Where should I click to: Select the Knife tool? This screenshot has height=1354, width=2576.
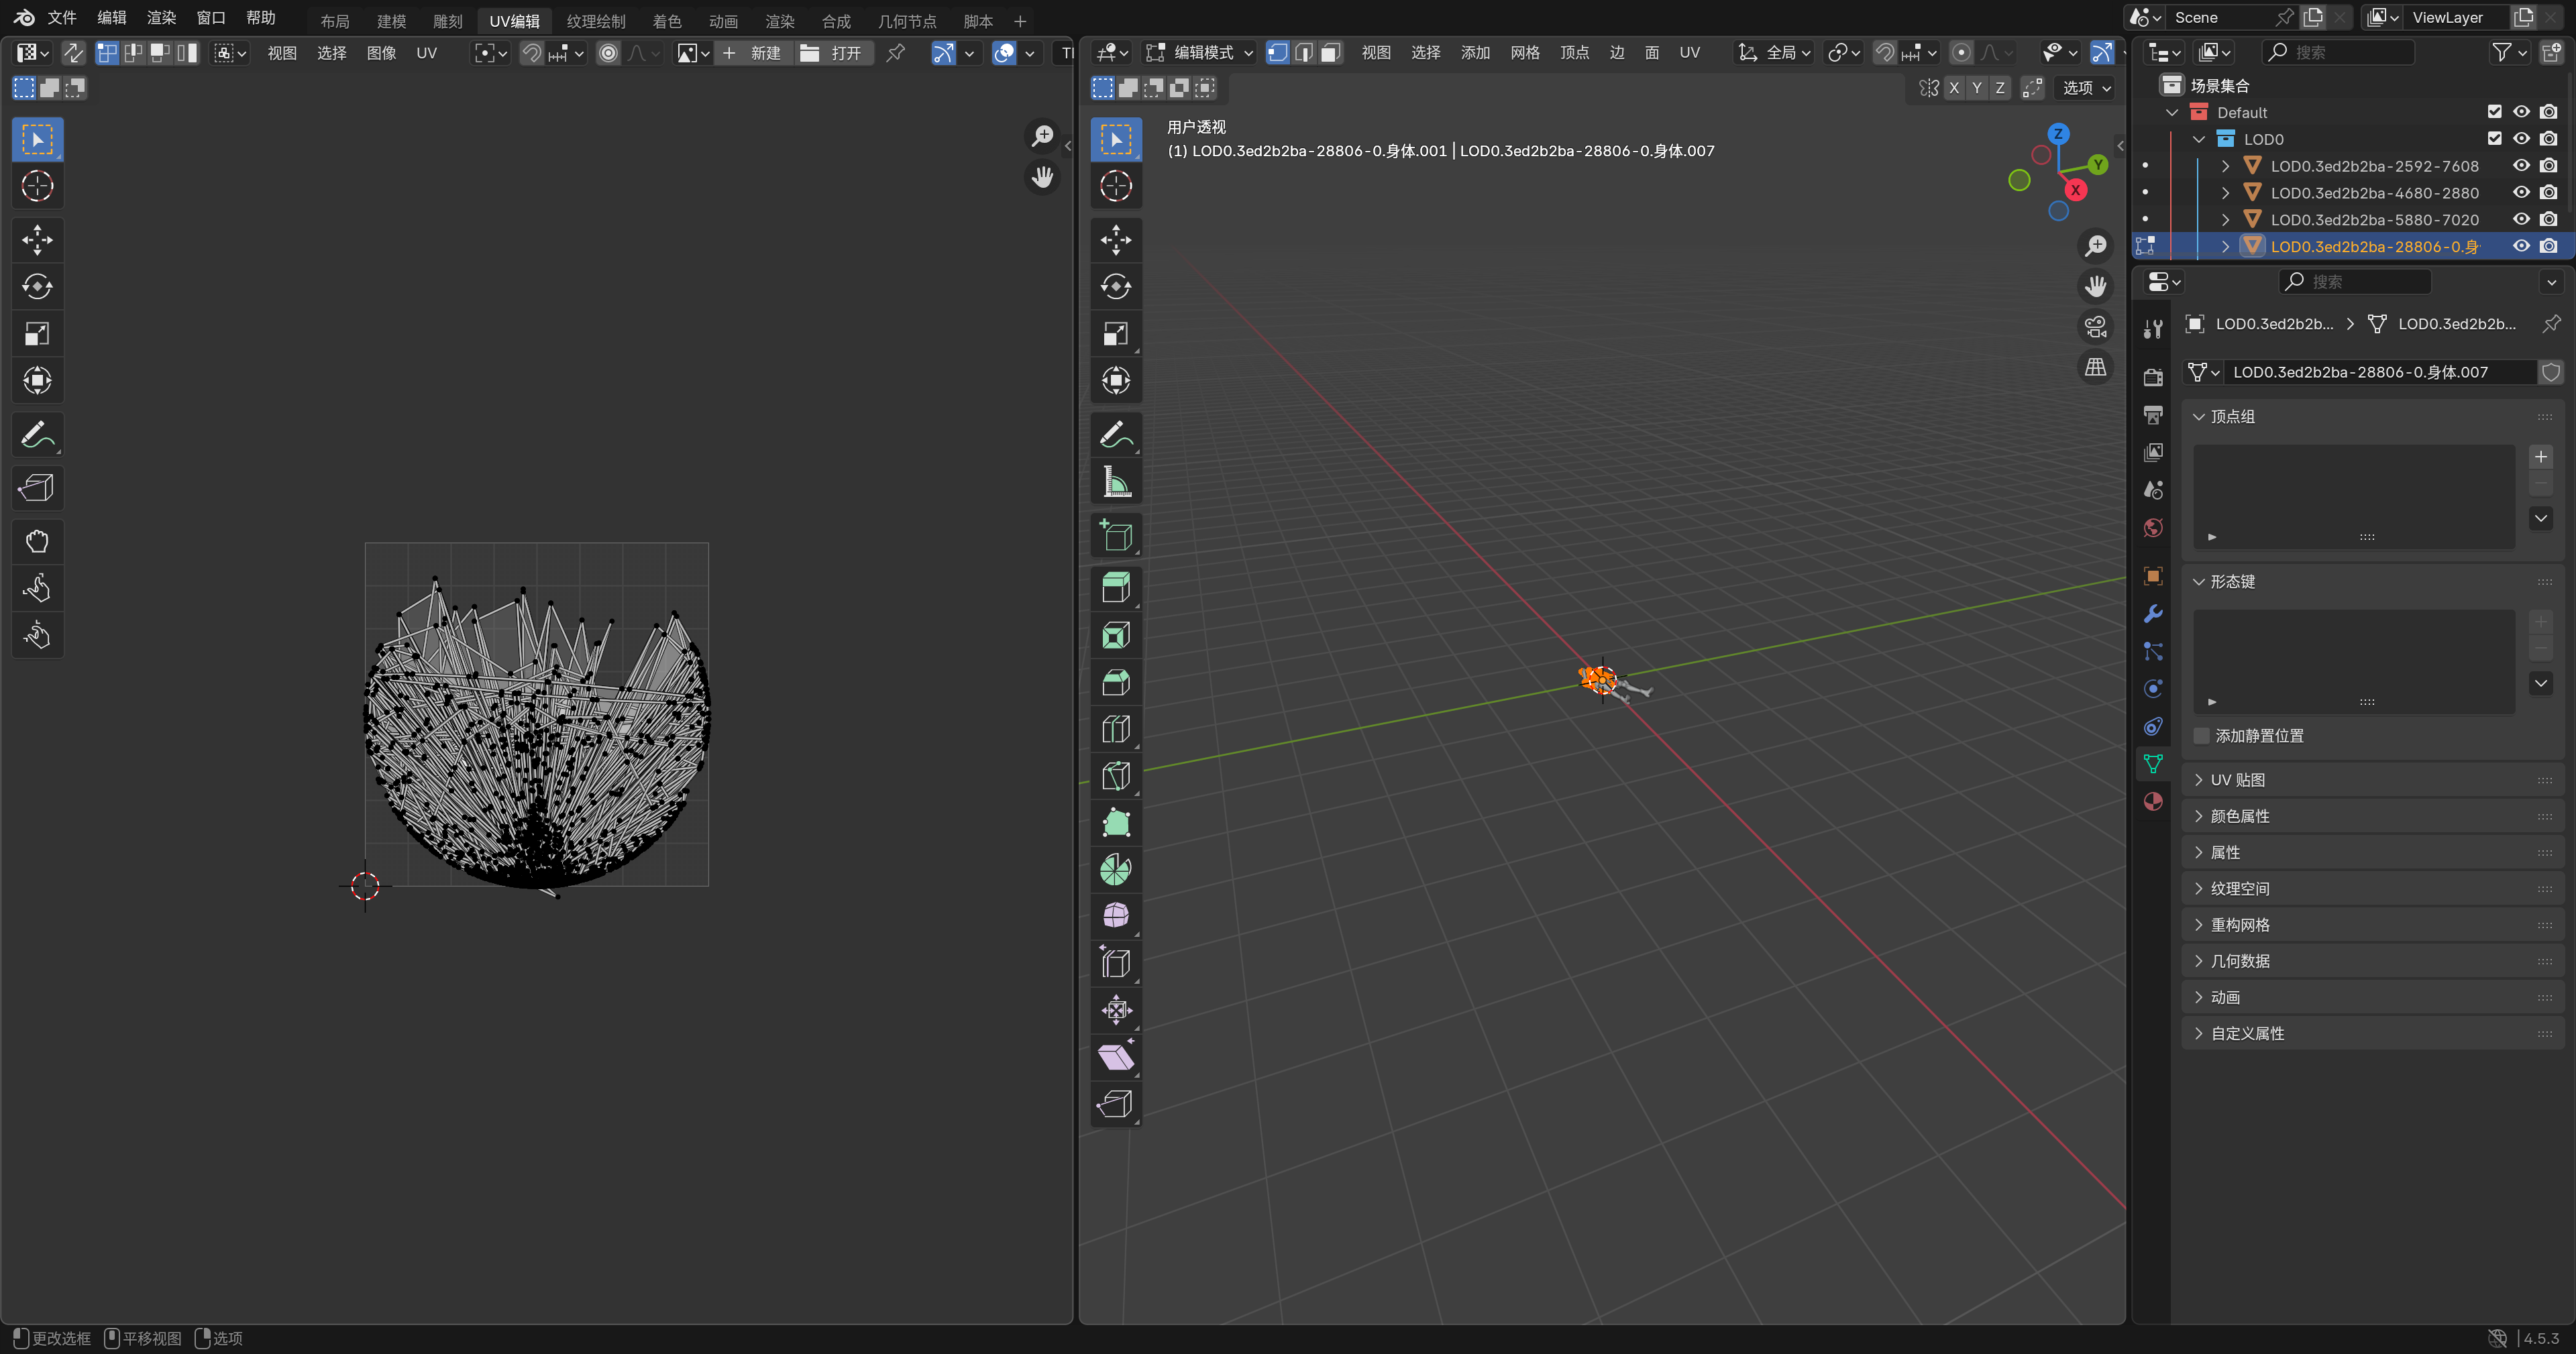point(1116,776)
